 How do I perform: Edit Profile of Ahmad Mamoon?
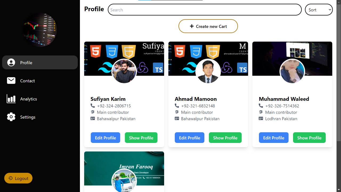(190, 138)
